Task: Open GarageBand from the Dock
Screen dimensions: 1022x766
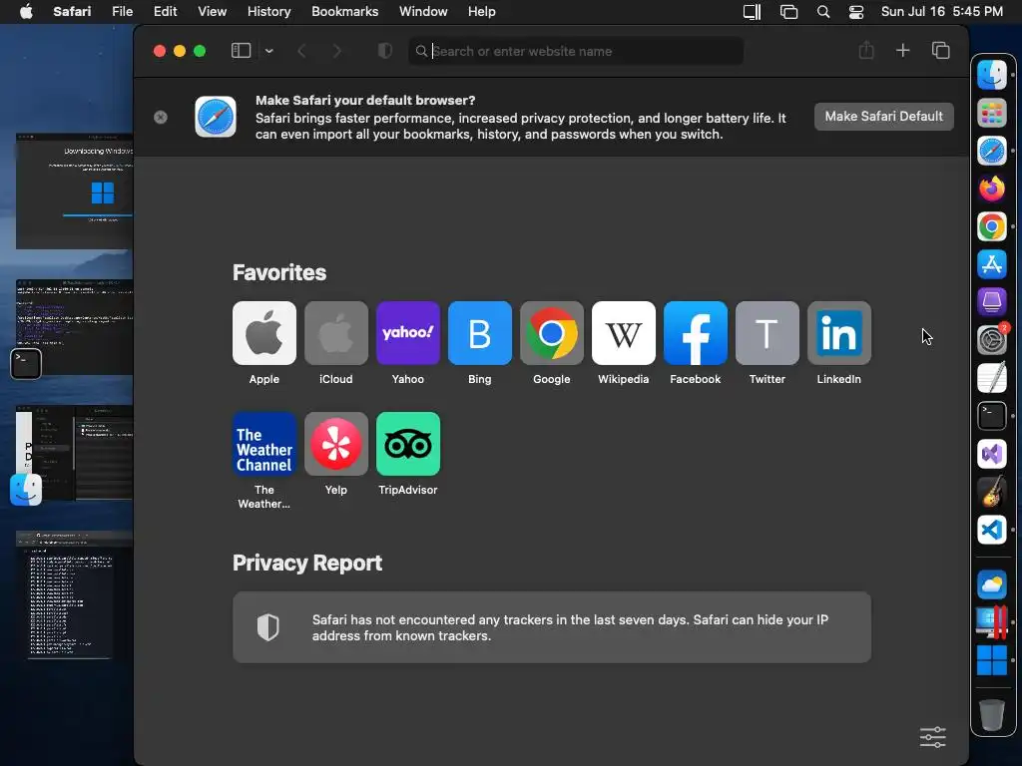Action: click(991, 491)
